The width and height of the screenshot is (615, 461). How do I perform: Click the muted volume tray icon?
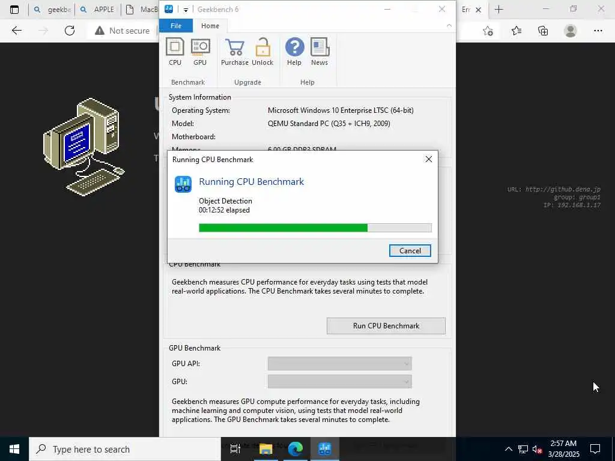(x=538, y=449)
